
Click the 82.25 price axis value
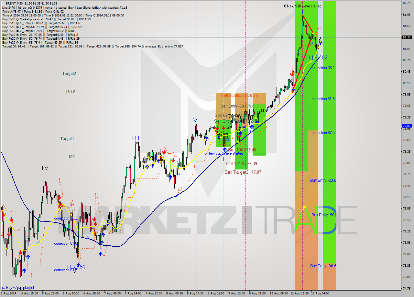[x=407, y=3]
